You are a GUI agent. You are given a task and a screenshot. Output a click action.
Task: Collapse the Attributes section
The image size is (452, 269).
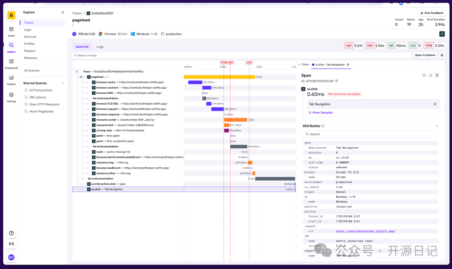[437, 126]
